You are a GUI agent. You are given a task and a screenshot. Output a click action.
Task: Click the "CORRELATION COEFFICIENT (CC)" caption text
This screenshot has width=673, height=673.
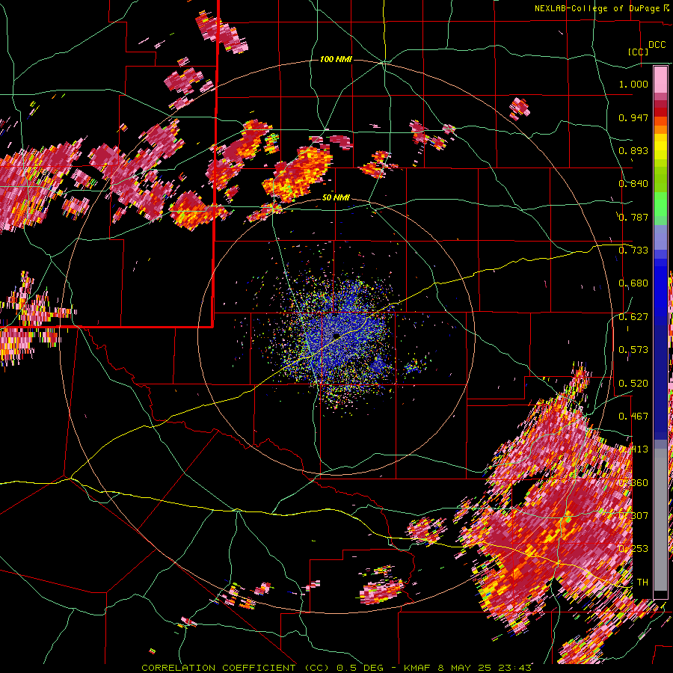pyautogui.click(x=236, y=668)
